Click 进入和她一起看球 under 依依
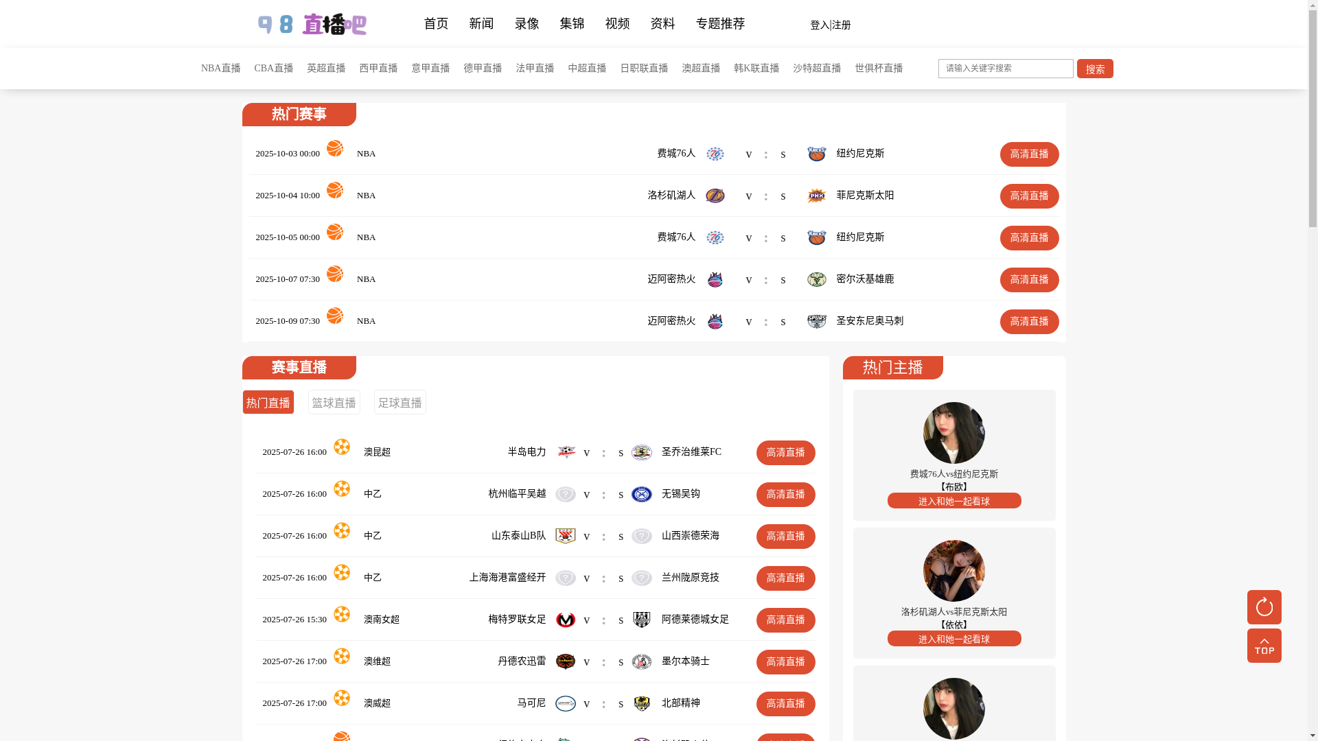 click(x=954, y=639)
